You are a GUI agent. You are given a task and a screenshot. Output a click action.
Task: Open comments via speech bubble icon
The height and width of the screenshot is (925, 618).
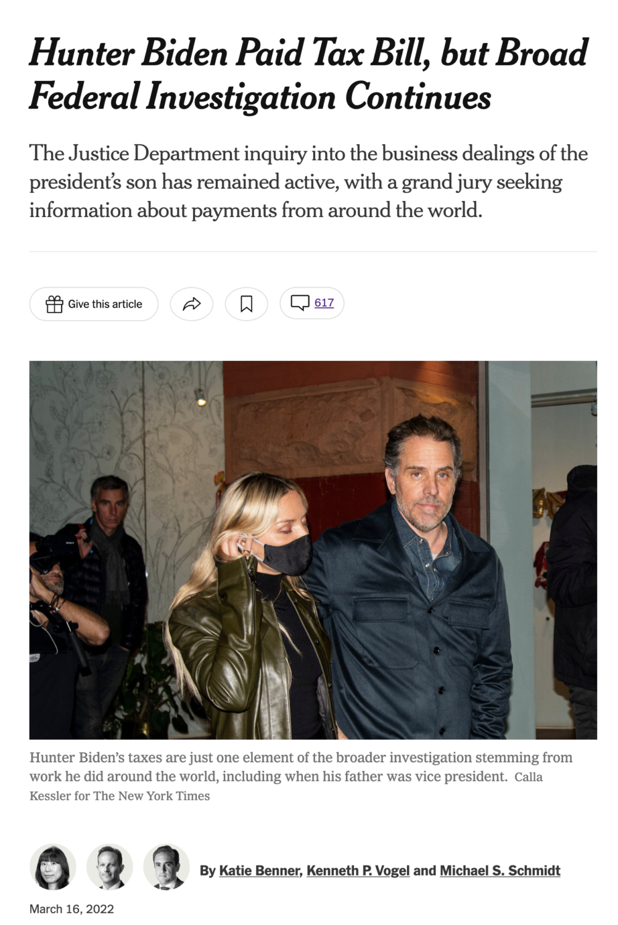point(300,303)
